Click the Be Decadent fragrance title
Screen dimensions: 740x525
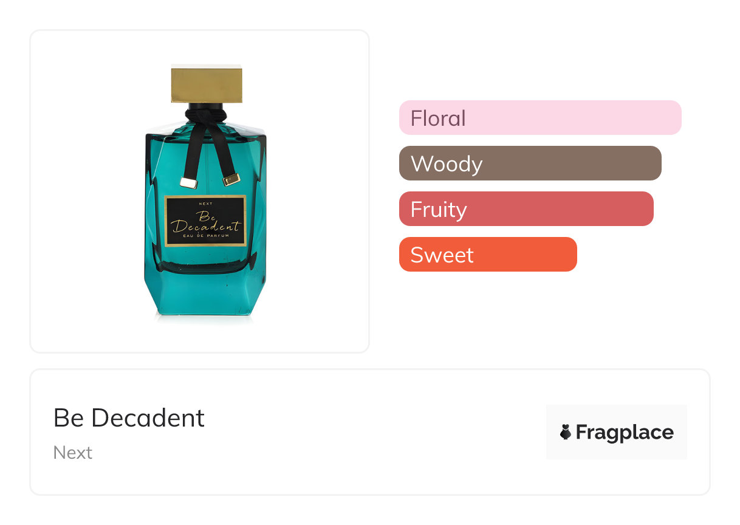(129, 418)
